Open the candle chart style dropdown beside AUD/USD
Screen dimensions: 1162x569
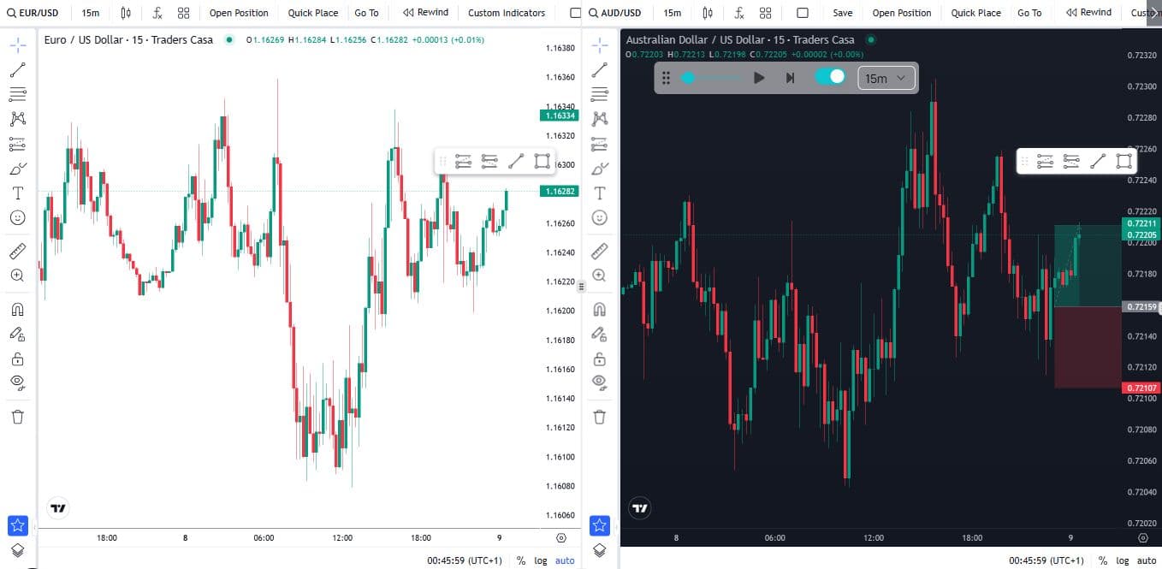708,13
